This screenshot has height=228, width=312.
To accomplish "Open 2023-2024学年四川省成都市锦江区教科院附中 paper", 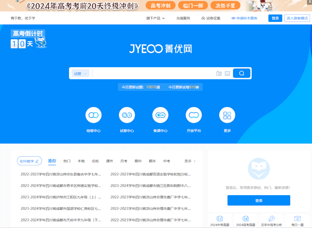I will [151, 186].
